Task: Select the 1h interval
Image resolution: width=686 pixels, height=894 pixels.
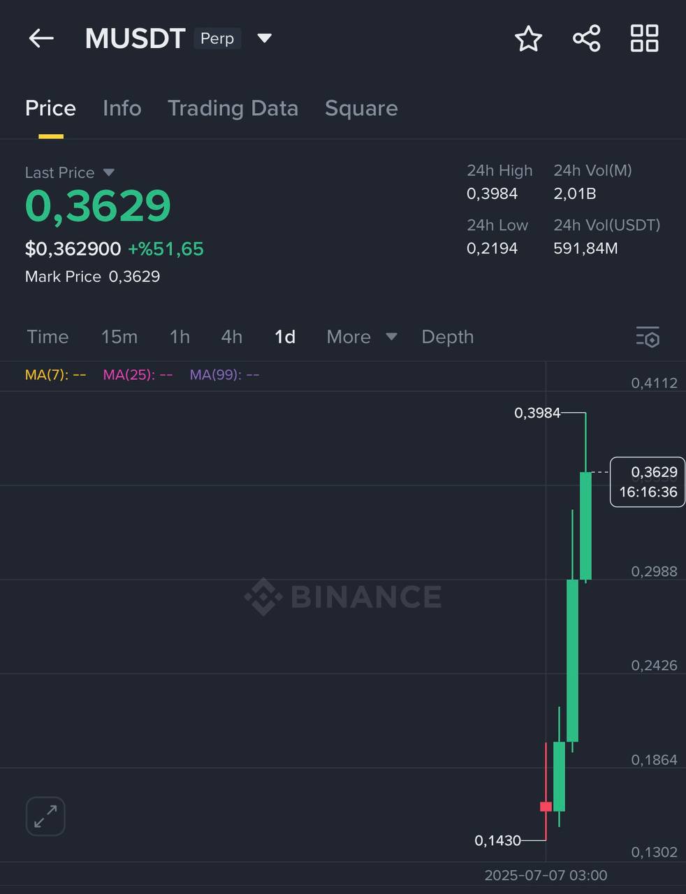Action: 180,337
